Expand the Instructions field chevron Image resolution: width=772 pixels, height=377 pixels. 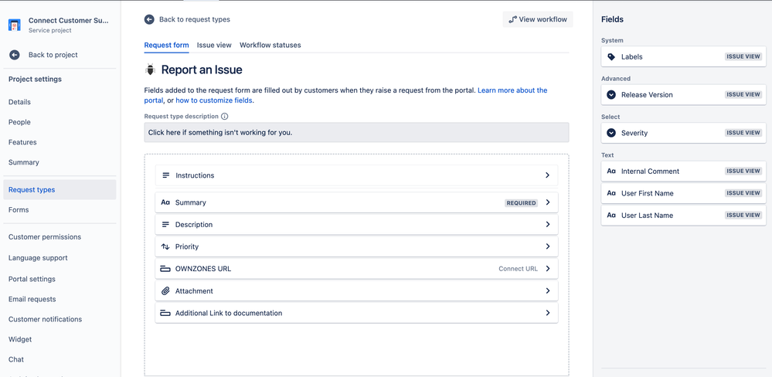[x=547, y=175]
